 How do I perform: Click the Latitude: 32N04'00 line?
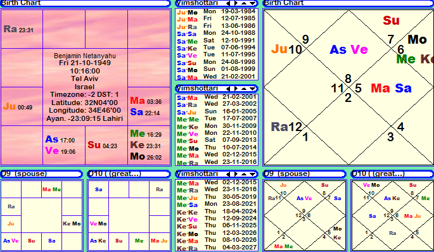click(x=84, y=103)
